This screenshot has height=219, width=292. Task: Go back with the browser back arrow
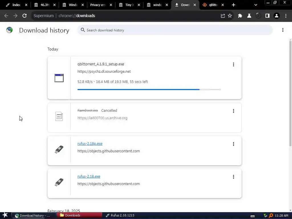click(6, 16)
